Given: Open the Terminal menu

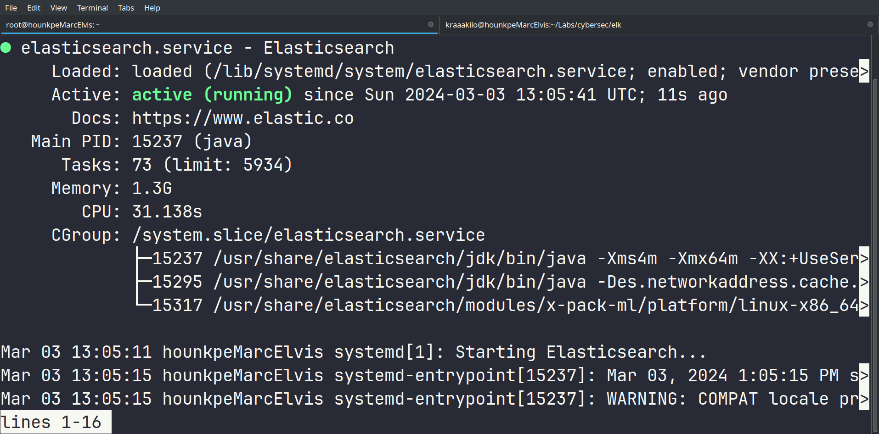Looking at the screenshot, I should coord(92,8).
